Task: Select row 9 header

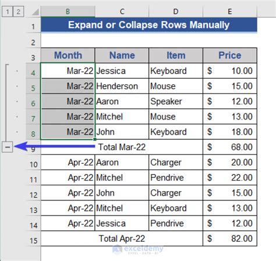Action: 33,147
